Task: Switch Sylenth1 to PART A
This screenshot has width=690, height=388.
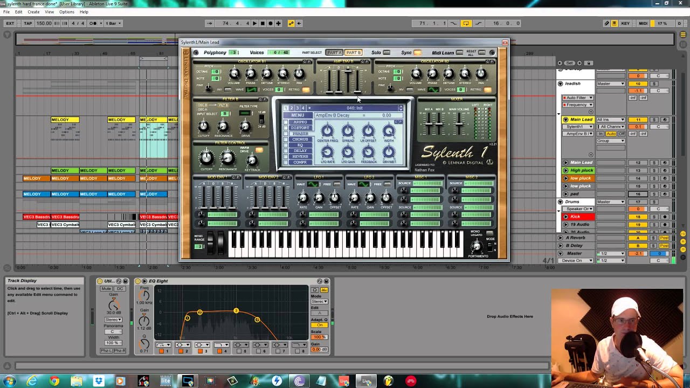Action: coord(334,52)
